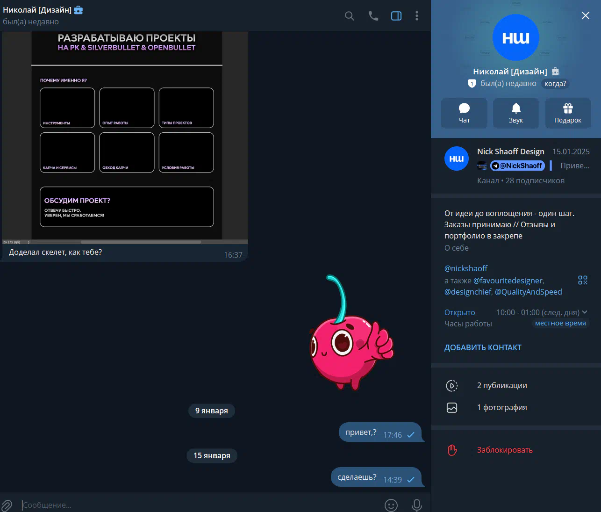601x512 pixels.
Task: Click the 15.01.2025 channel post date
Action: coord(571,151)
